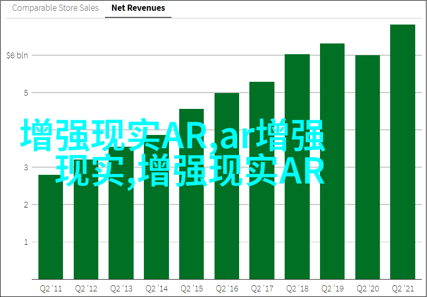Click the 3 y-axis label

26,168
